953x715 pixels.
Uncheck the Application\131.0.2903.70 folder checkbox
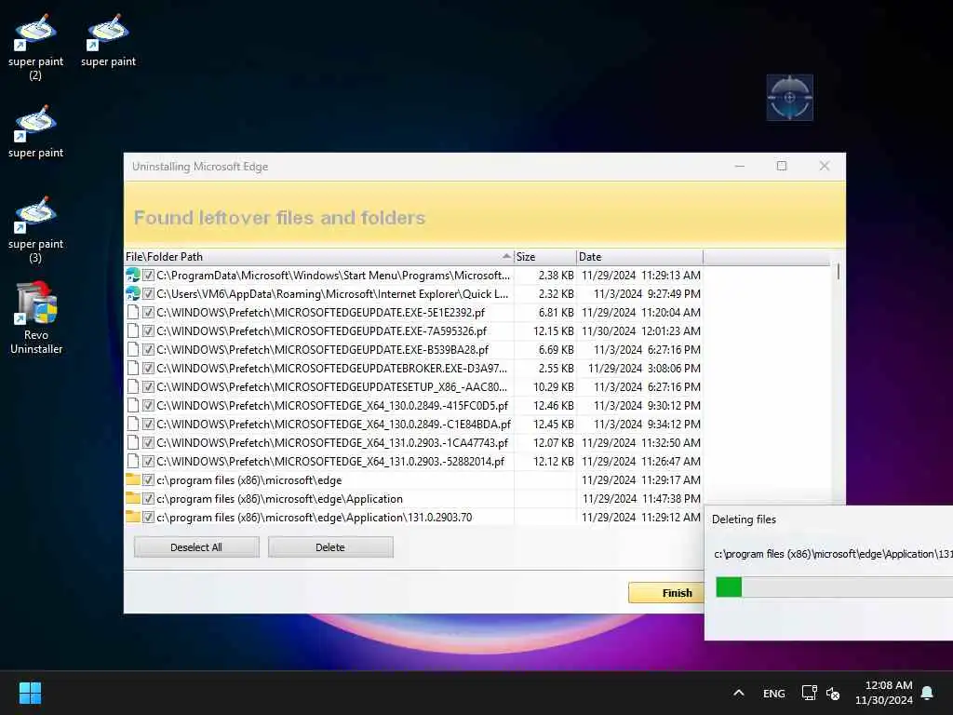tap(148, 518)
